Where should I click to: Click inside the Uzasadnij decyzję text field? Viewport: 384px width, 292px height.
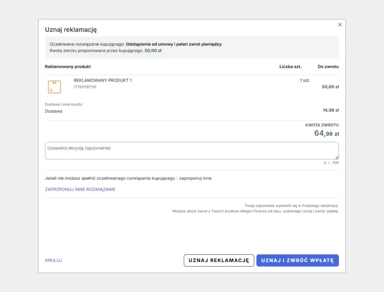click(192, 150)
